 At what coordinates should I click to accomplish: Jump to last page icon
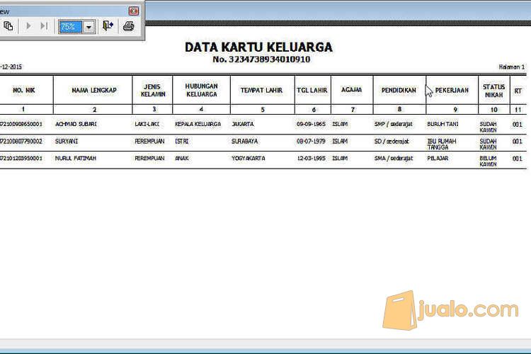44,26
